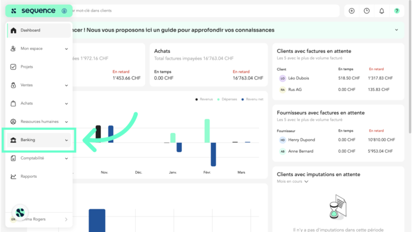Image resolution: width=412 pixels, height=232 pixels.
Task: Click Léo Dubois LD avatar
Action: (x=282, y=78)
